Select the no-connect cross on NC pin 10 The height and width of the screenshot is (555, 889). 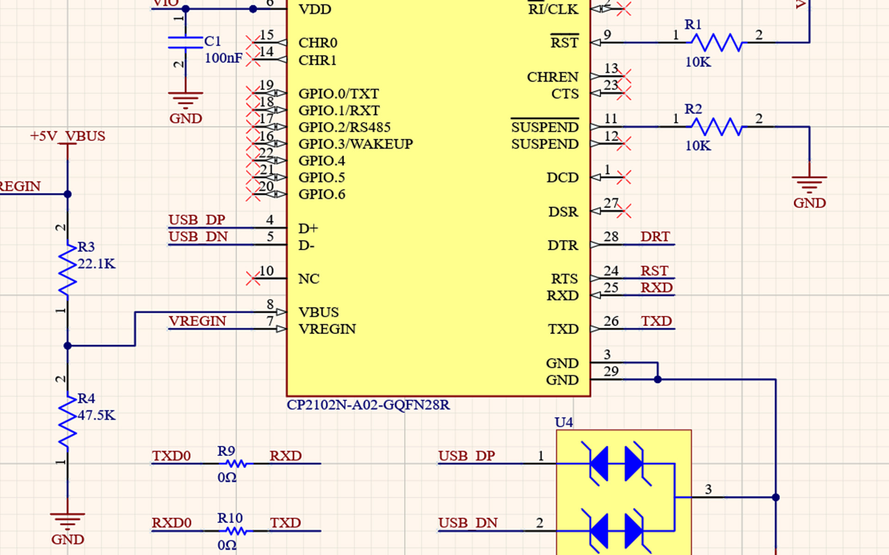coord(253,278)
